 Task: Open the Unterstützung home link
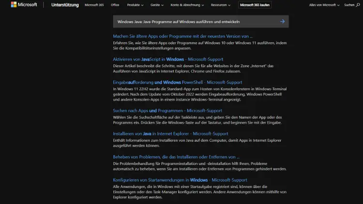pos(65,5)
